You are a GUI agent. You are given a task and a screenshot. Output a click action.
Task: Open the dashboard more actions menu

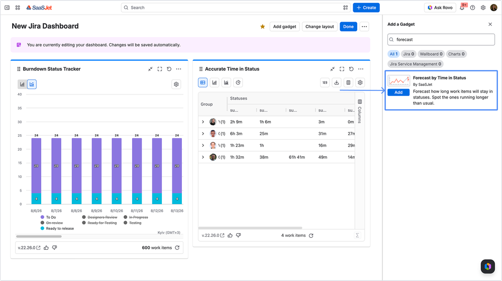tap(364, 27)
